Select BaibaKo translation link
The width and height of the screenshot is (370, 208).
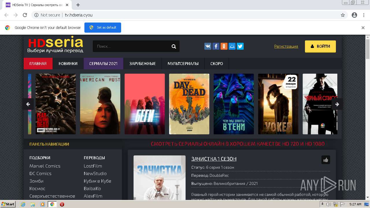pyautogui.click(x=92, y=188)
